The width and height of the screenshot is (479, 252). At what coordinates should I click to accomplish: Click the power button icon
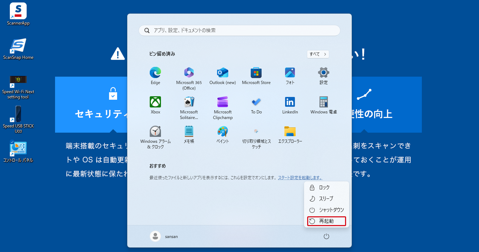(326, 237)
